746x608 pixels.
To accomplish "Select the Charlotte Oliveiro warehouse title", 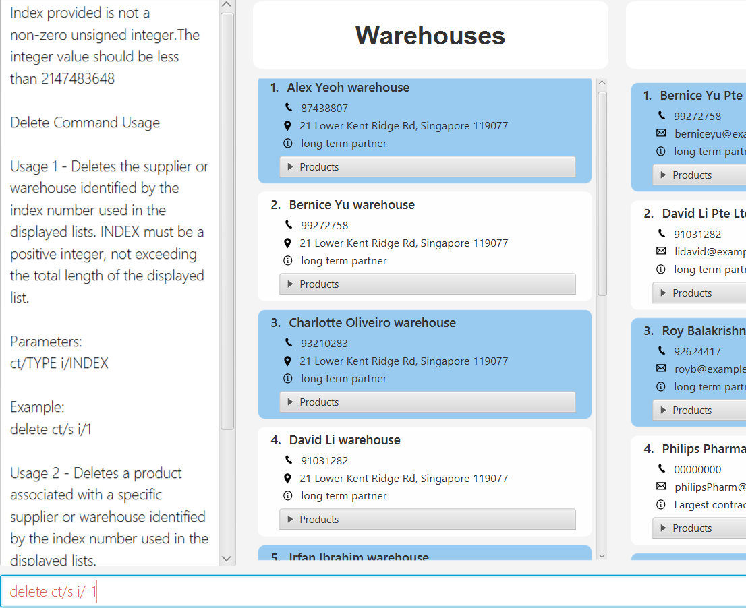I will [x=372, y=323].
